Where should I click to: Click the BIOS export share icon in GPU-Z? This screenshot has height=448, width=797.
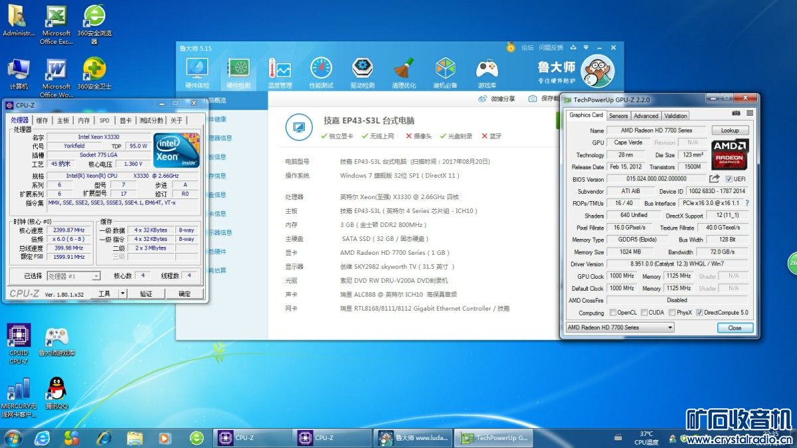click(x=715, y=179)
